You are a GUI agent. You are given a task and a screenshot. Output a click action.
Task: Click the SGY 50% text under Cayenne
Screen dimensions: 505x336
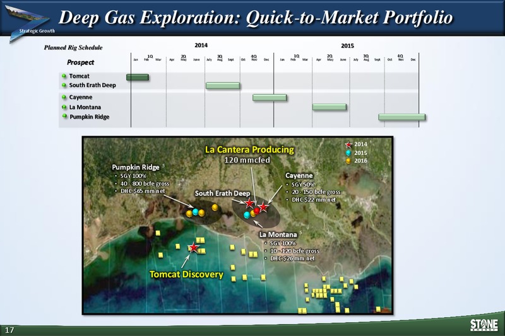[x=303, y=185]
